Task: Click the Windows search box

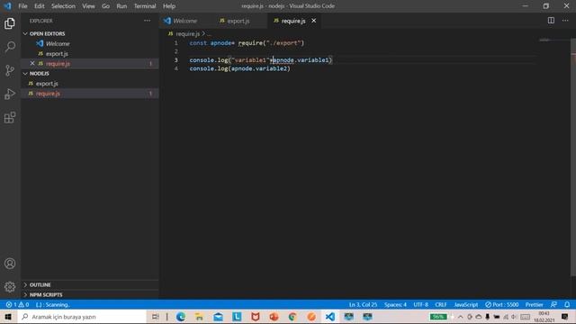Action: tap(83, 317)
